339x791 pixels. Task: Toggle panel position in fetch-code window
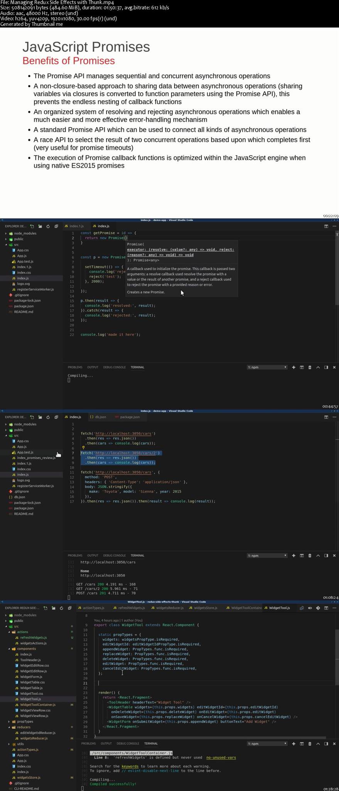pyautogui.click(x=326, y=555)
